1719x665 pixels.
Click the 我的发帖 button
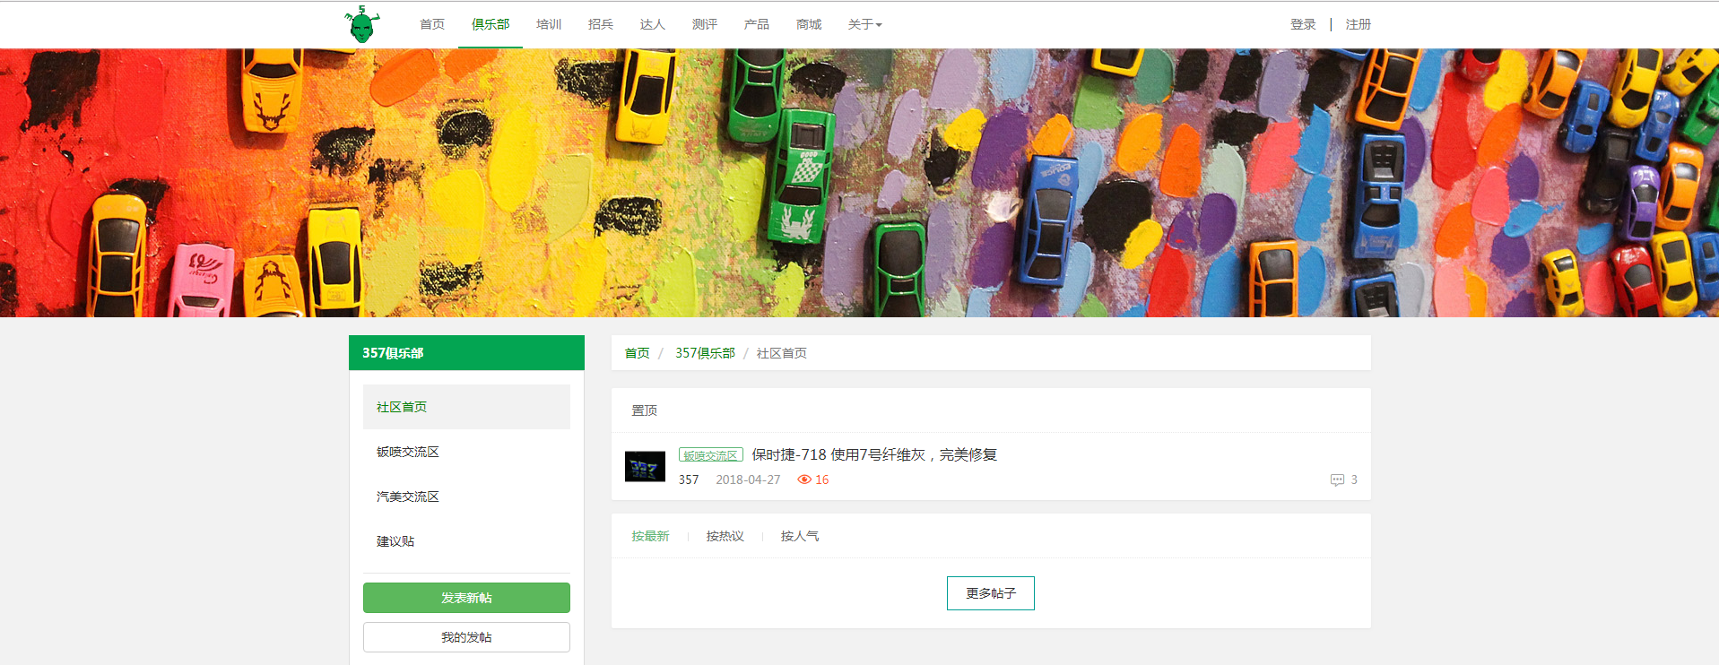point(466,637)
